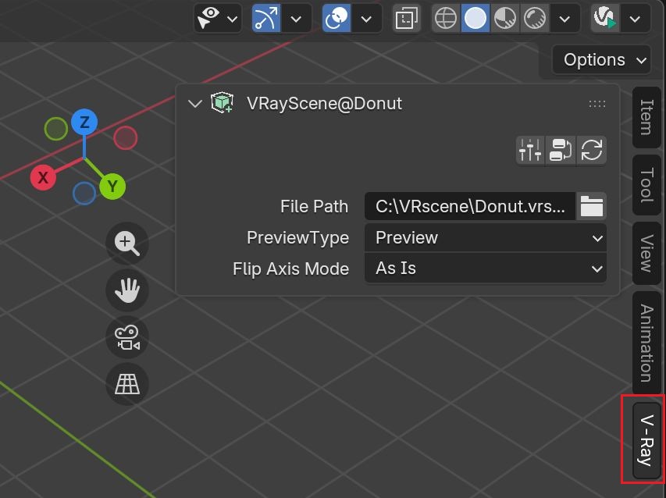Open the Options dropdown
This screenshot has height=498, width=666.
click(601, 60)
